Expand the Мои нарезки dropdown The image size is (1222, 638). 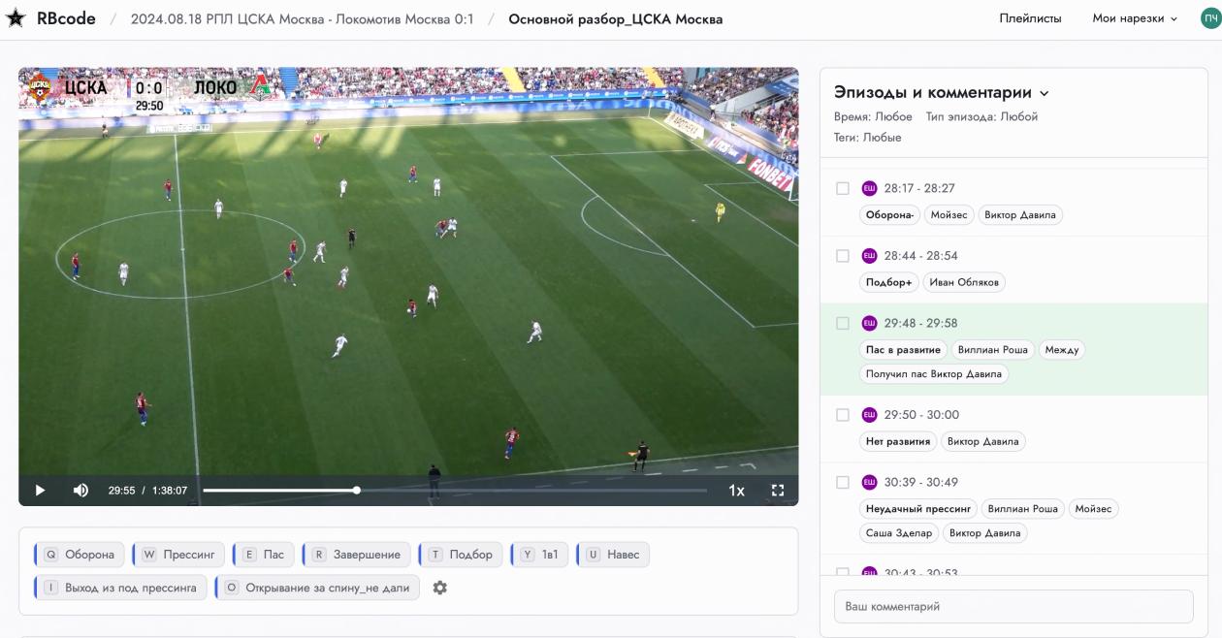coord(1135,18)
